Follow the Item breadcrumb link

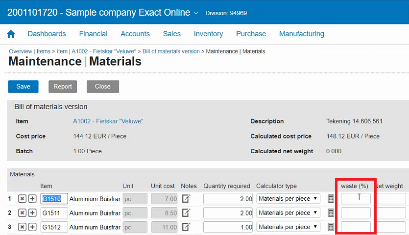[96, 51]
